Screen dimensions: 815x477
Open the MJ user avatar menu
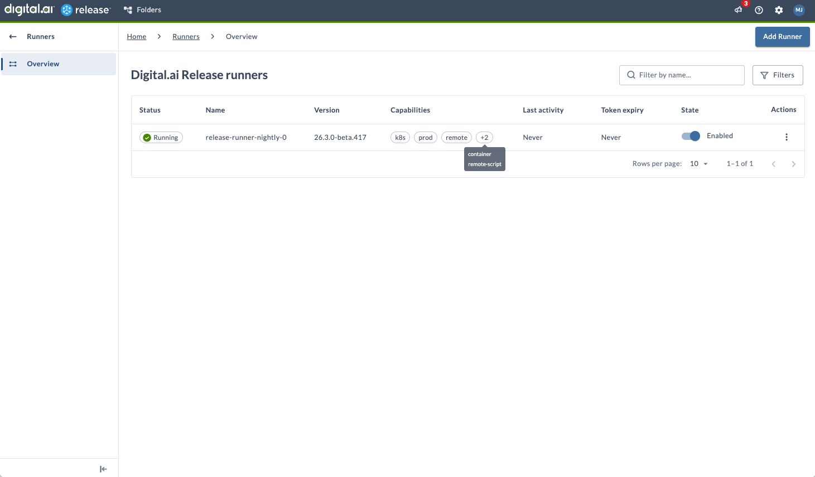coord(799,10)
